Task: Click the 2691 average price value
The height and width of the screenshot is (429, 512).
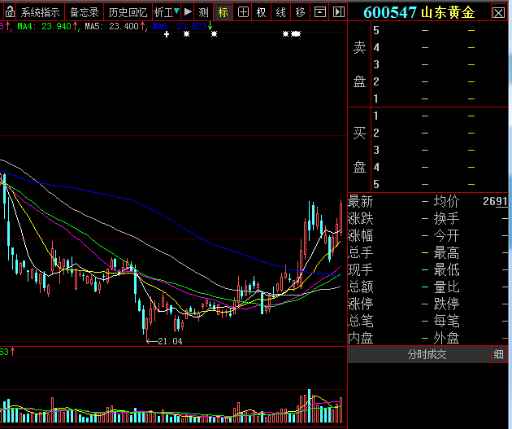Action: [x=495, y=201]
